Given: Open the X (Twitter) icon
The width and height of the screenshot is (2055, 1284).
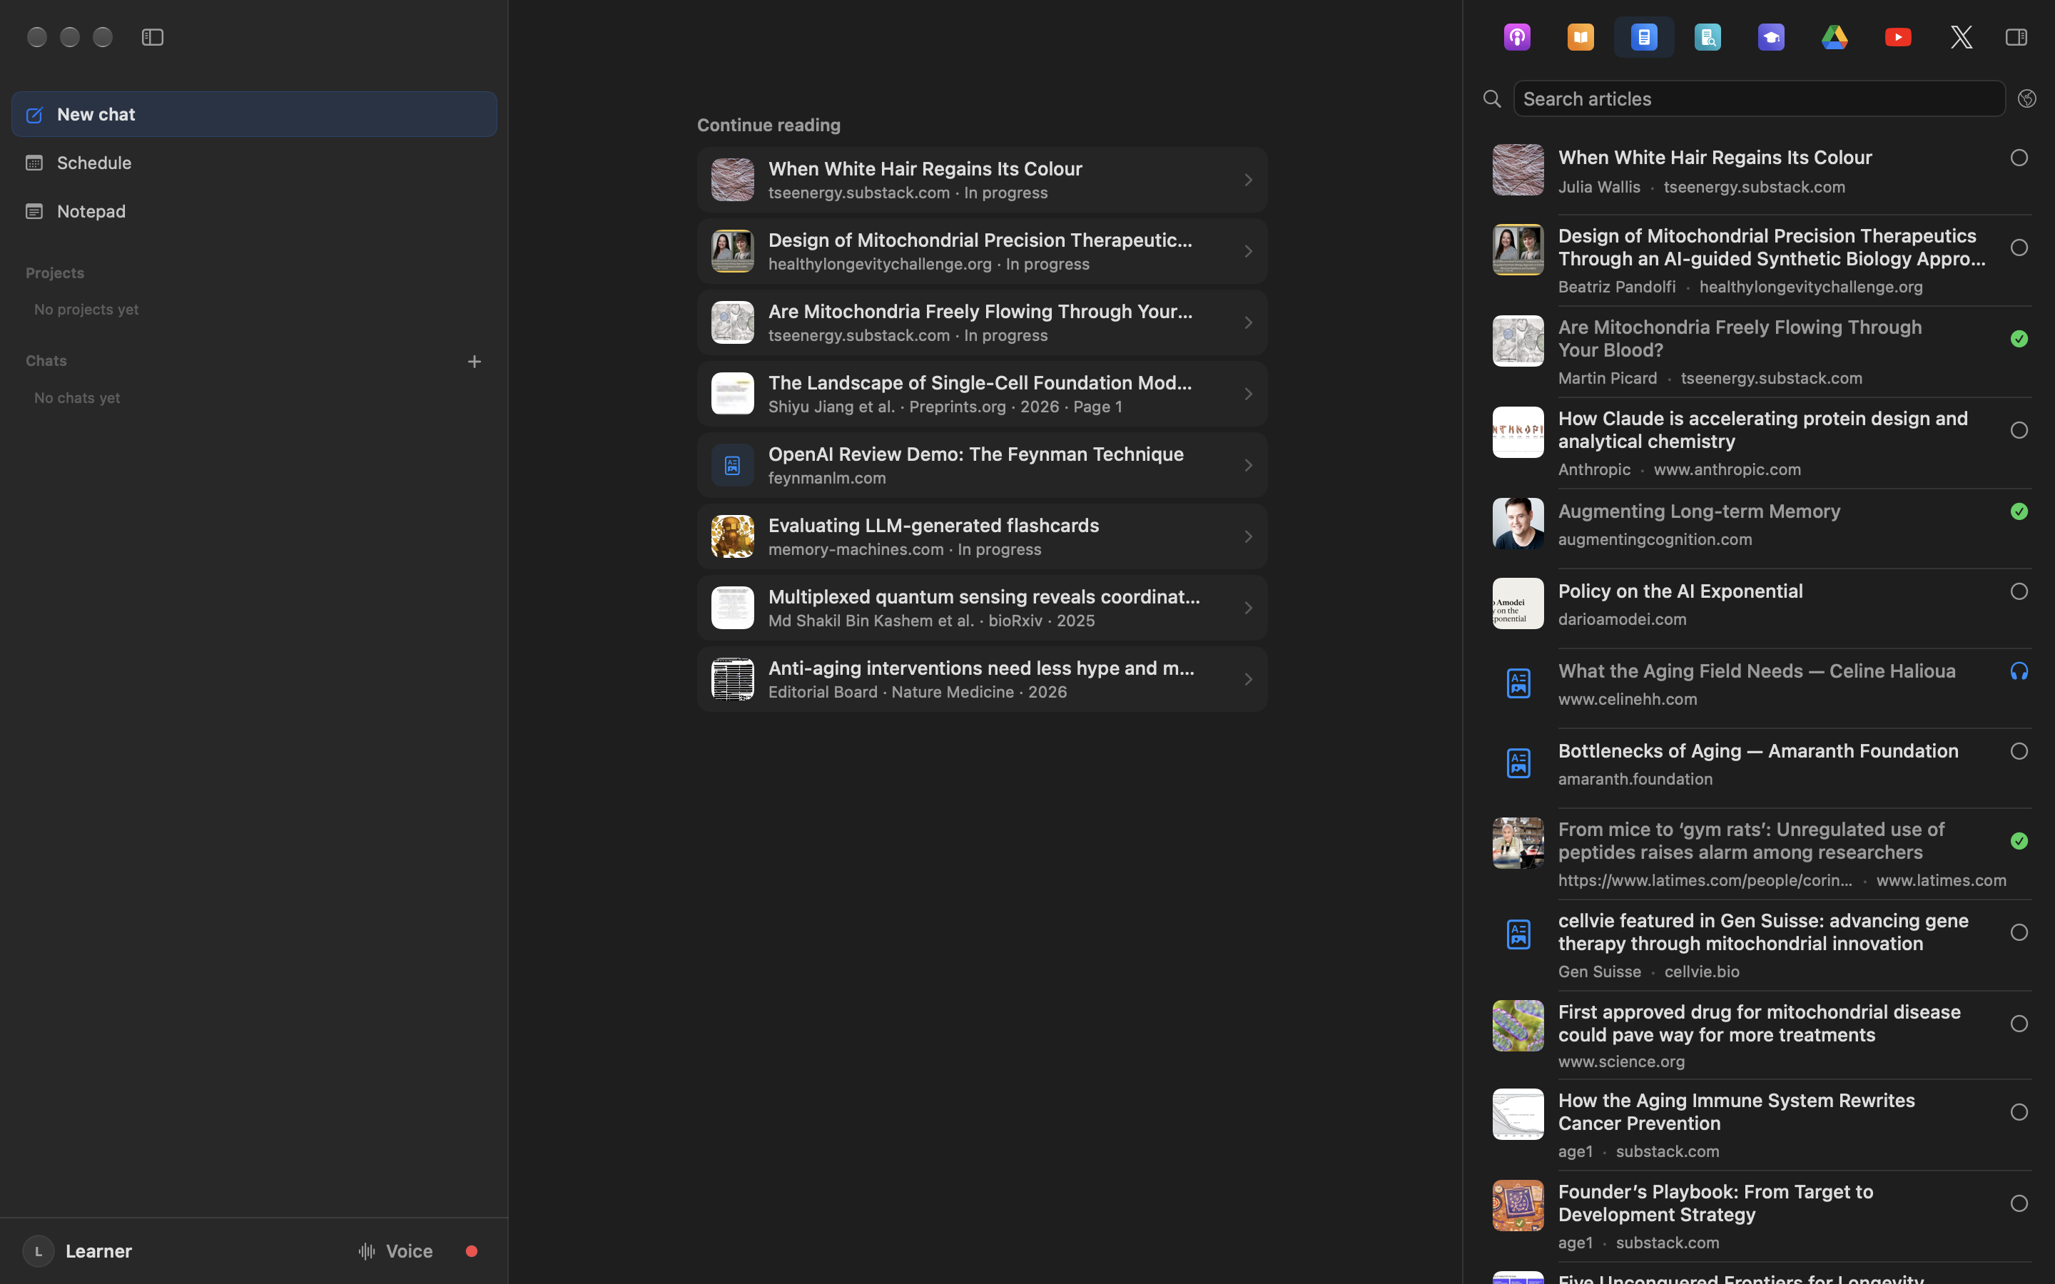Looking at the screenshot, I should pos(1962,37).
